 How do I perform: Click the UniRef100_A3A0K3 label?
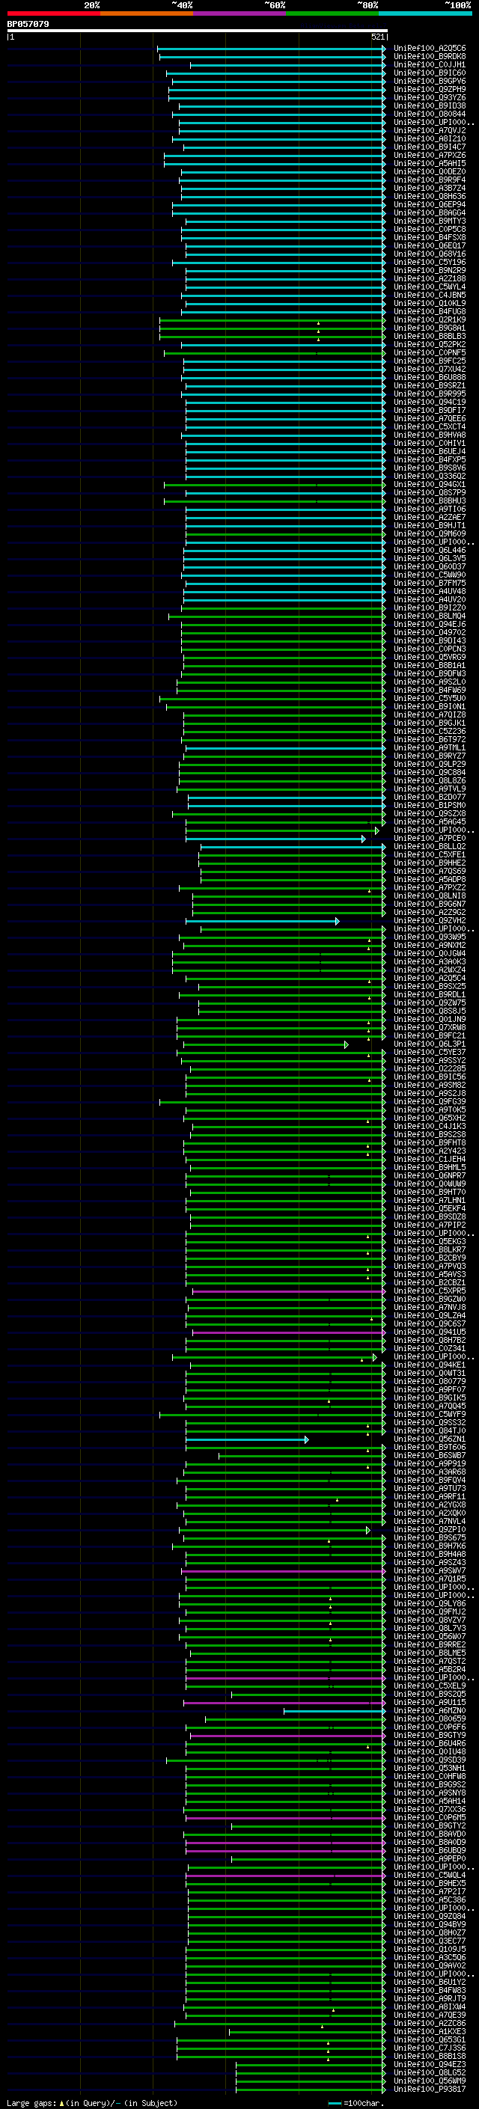click(430, 962)
